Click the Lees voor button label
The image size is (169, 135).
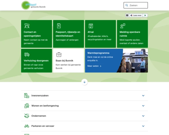click(137, 15)
